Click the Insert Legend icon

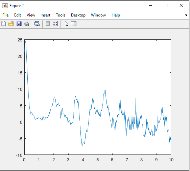coord(55,24)
